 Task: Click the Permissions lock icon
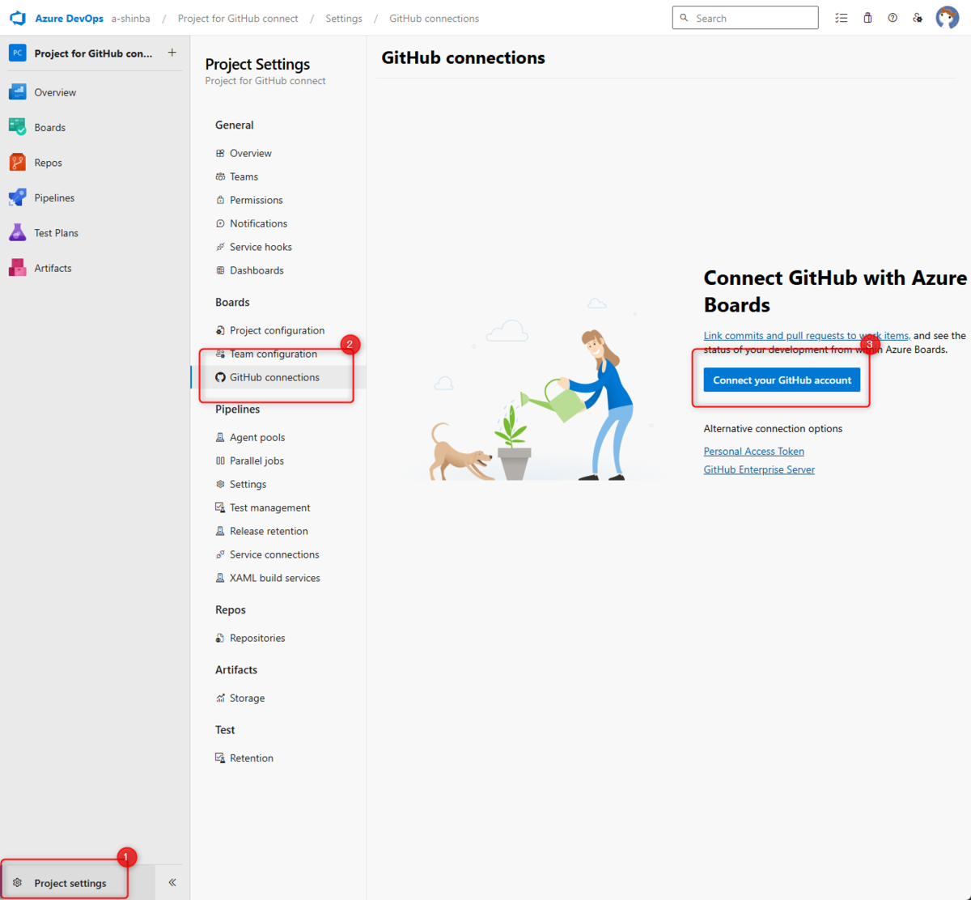click(x=220, y=200)
